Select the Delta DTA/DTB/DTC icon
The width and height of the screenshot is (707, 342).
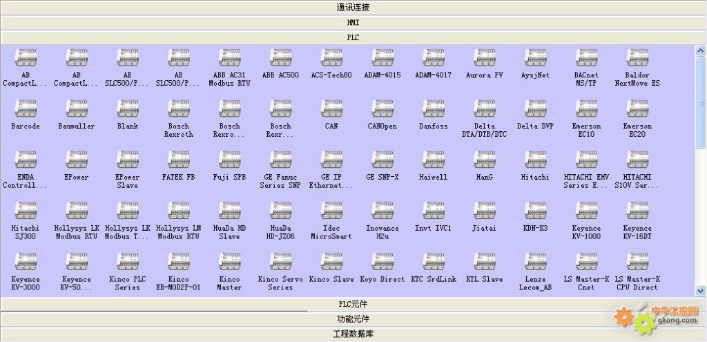[484, 108]
